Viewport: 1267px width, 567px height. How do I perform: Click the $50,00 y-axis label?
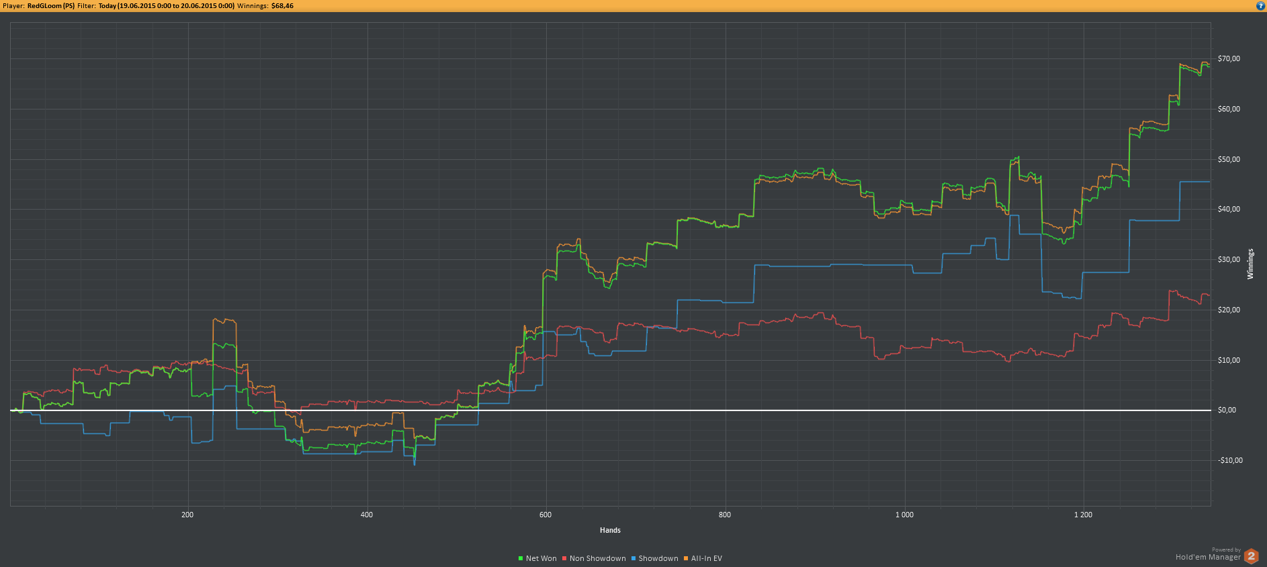coord(1229,159)
